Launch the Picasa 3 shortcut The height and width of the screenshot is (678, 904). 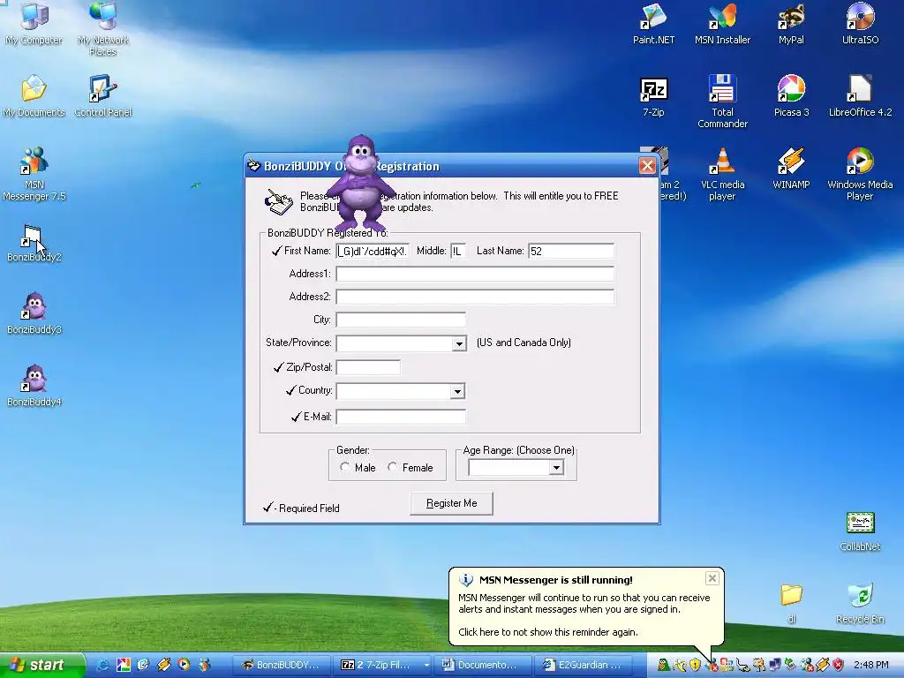pyautogui.click(x=791, y=96)
